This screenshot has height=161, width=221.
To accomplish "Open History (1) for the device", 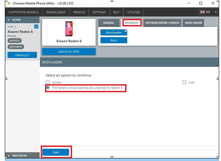I will (22, 55).
